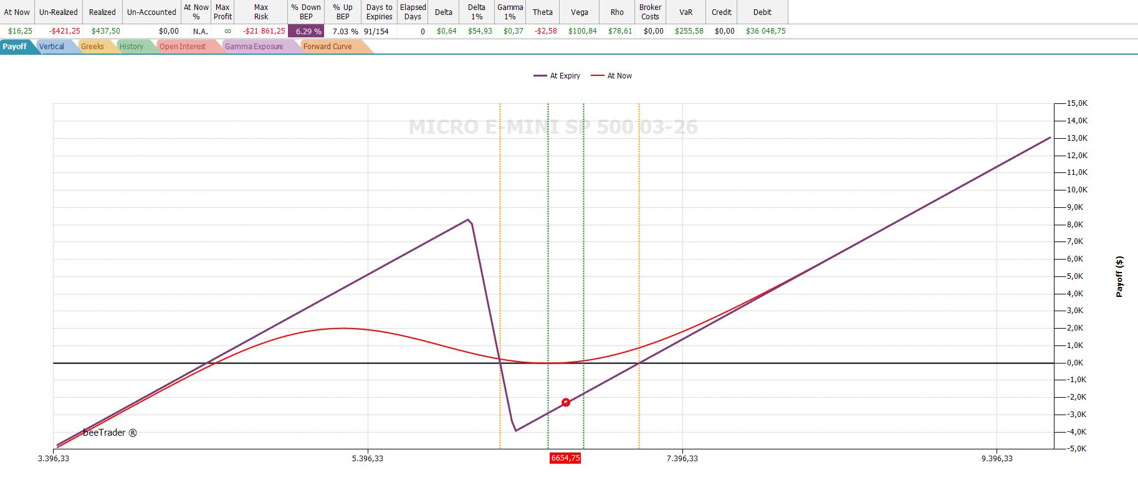Click the Debit value $36 048,75
This screenshot has height=483, width=1138.
pyautogui.click(x=765, y=31)
